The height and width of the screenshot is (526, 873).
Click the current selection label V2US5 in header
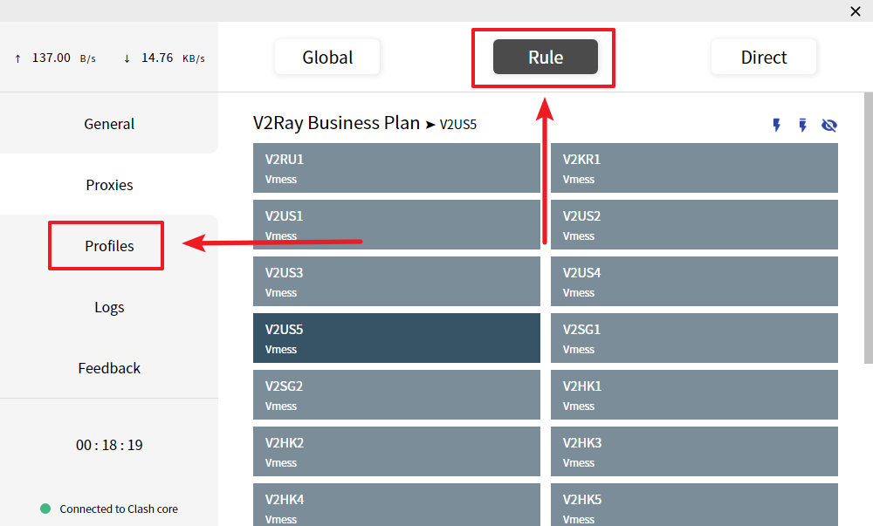(457, 125)
